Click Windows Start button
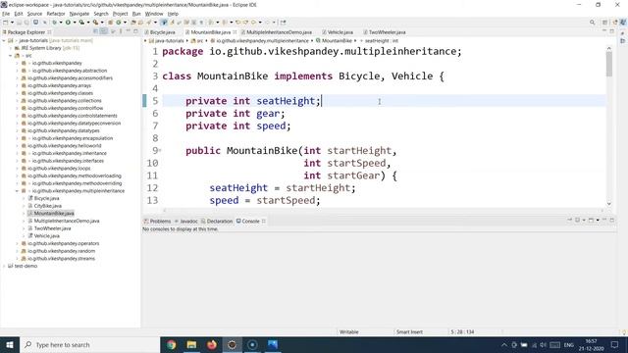The image size is (628, 353). (x=10, y=344)
